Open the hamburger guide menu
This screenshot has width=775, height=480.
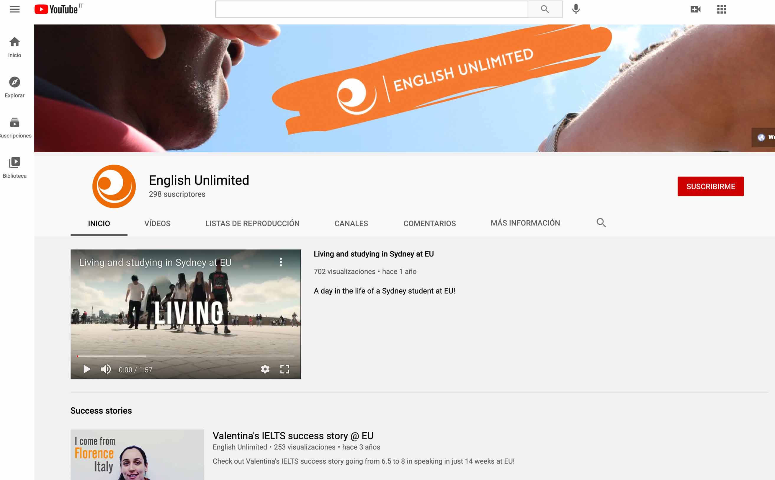click(14, 9)
